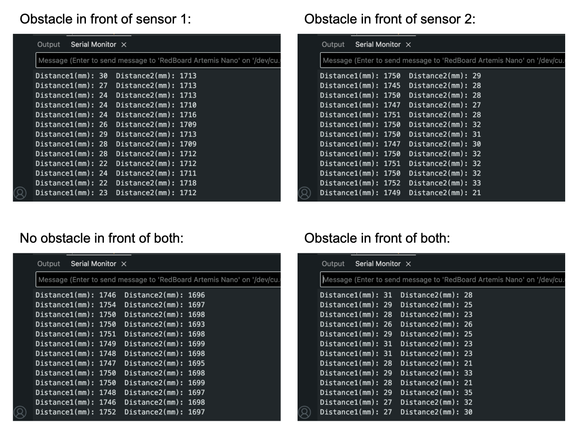Image resolution: width=578 pixels, height=434 pixels.
Task: Switch to Output tab in sensor 2 panel
Action: click(x=333, y=45)
